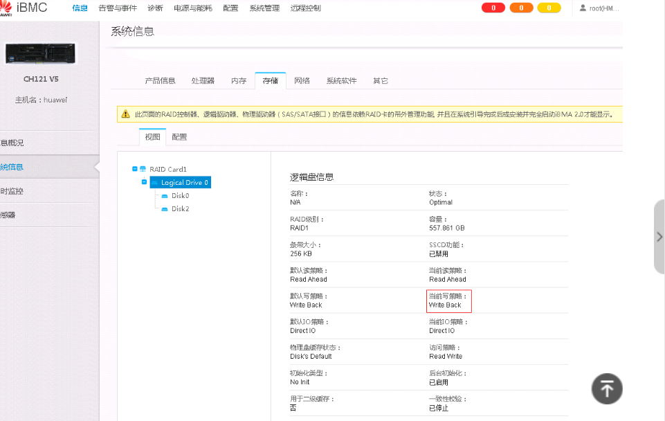The width and height of the screenshot is (665, 421).
Task: Click the orange warning alarm indicator
Action: [x=521, y=8]
